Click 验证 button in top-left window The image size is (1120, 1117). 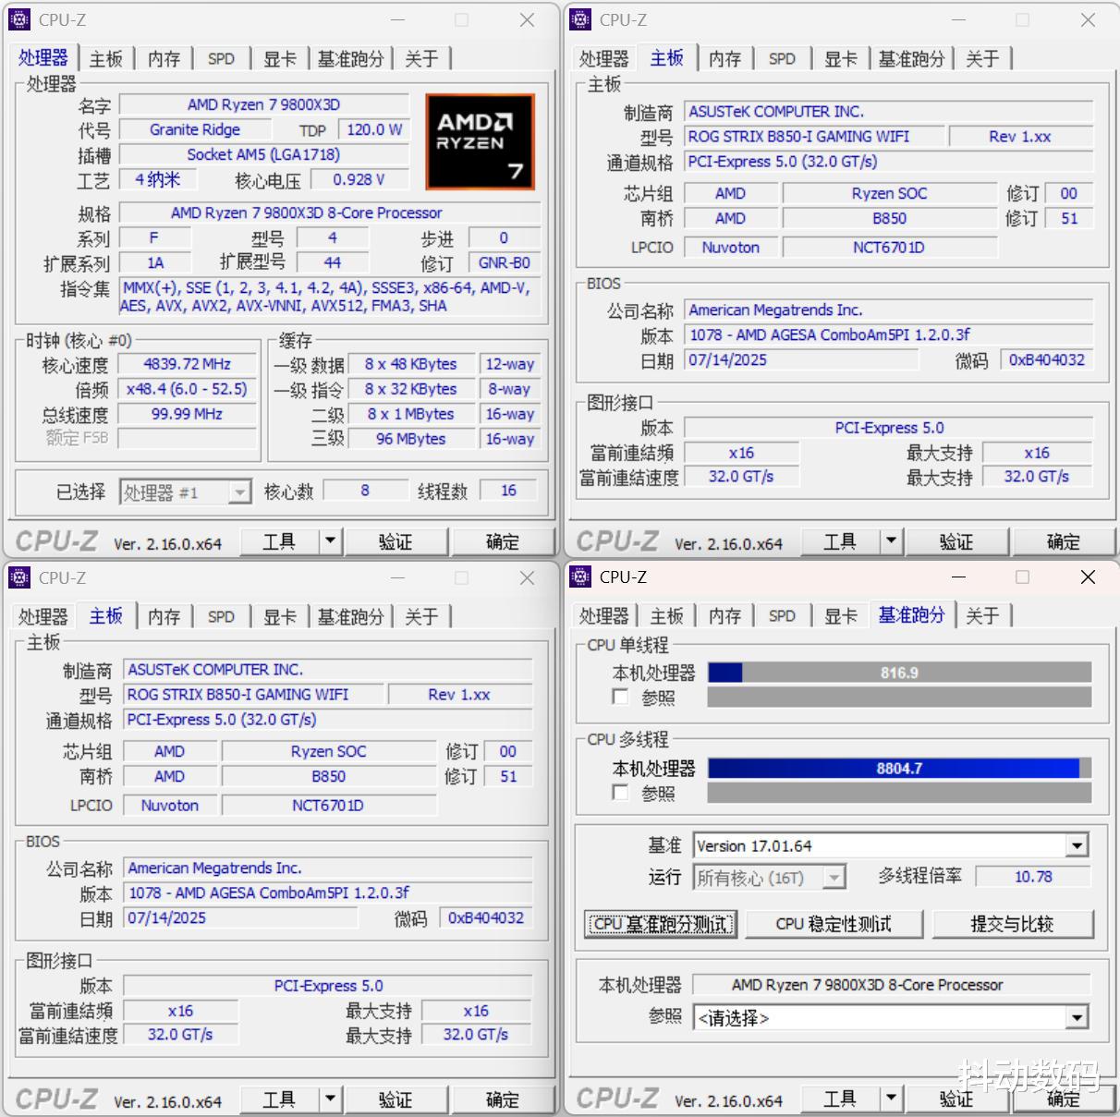(x=396, y=540)
